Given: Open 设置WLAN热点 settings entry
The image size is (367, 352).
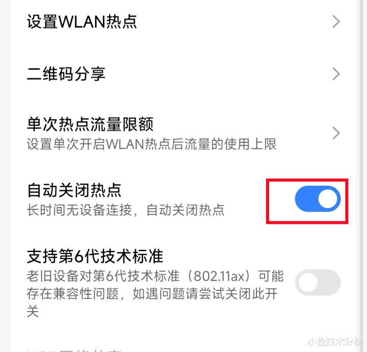Looking at the screenshot, I should click(183, 22).
